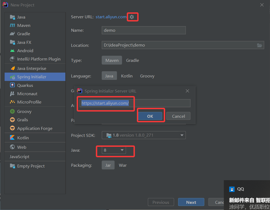The width and height of the screenshot is (270, 210).
Task: Click the Micronaut mu icon
Action: pyautogui.click(x=12, y=94)
